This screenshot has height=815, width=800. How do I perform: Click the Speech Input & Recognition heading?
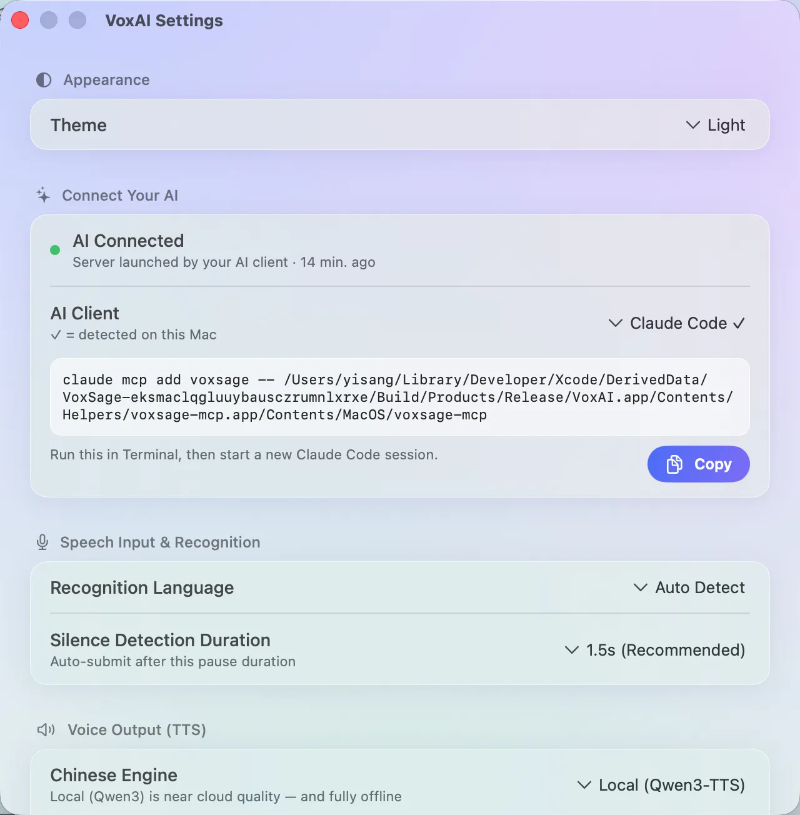pyautogui.click(x=160, y=542)
